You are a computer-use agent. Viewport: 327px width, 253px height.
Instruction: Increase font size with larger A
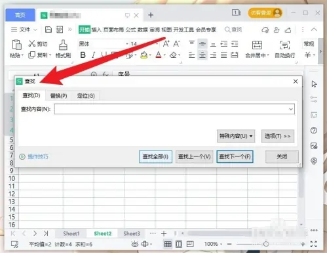166,43
